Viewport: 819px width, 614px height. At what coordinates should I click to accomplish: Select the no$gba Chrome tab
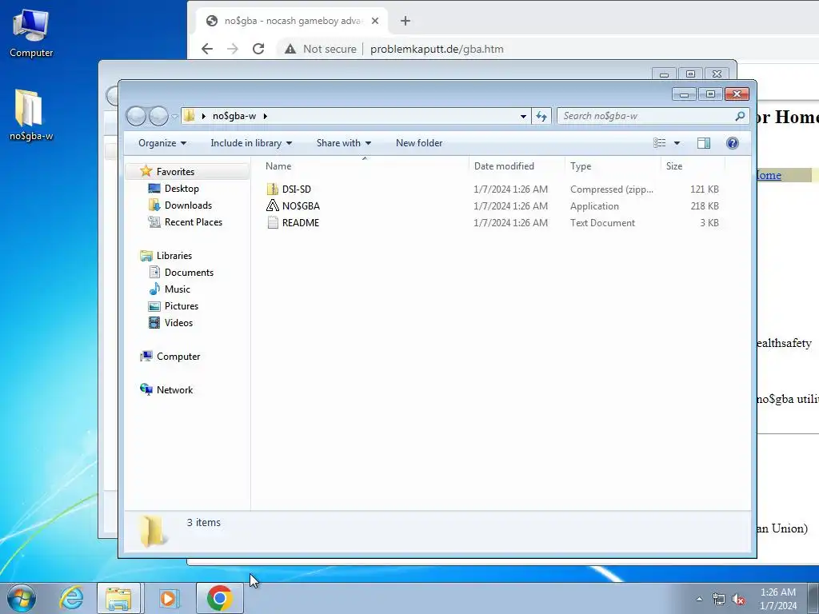click(x=293, y=21)
